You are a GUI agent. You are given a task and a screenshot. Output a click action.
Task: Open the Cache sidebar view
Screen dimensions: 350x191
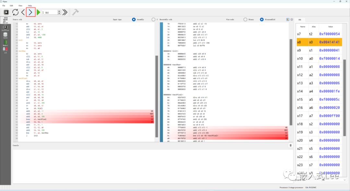click(6, 35)
